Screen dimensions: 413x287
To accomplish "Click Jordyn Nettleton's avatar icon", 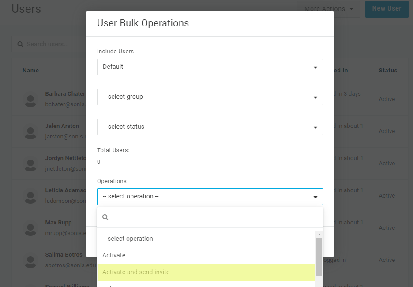I will pos(30,164).
